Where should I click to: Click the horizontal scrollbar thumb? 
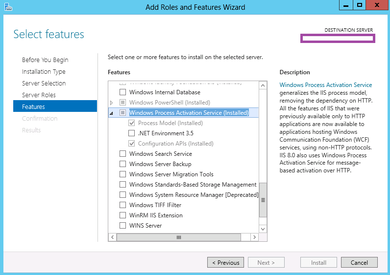(x=178, y=237)
